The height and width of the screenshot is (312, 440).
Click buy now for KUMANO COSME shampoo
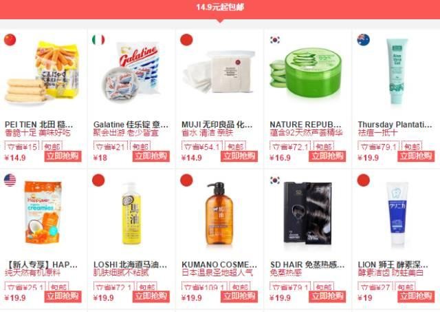click(239, 297)
